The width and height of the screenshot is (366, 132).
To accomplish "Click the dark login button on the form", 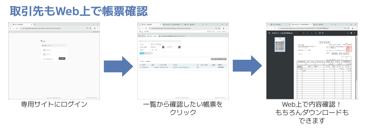I will click(x=62, y=59).
